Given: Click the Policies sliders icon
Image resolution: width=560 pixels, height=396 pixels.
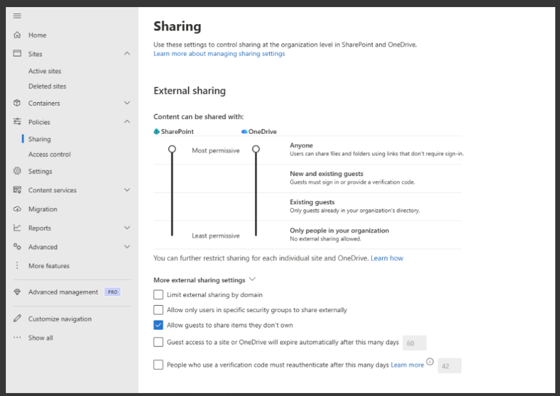Looking at the screenshot, I should click(x=17, y=122).
